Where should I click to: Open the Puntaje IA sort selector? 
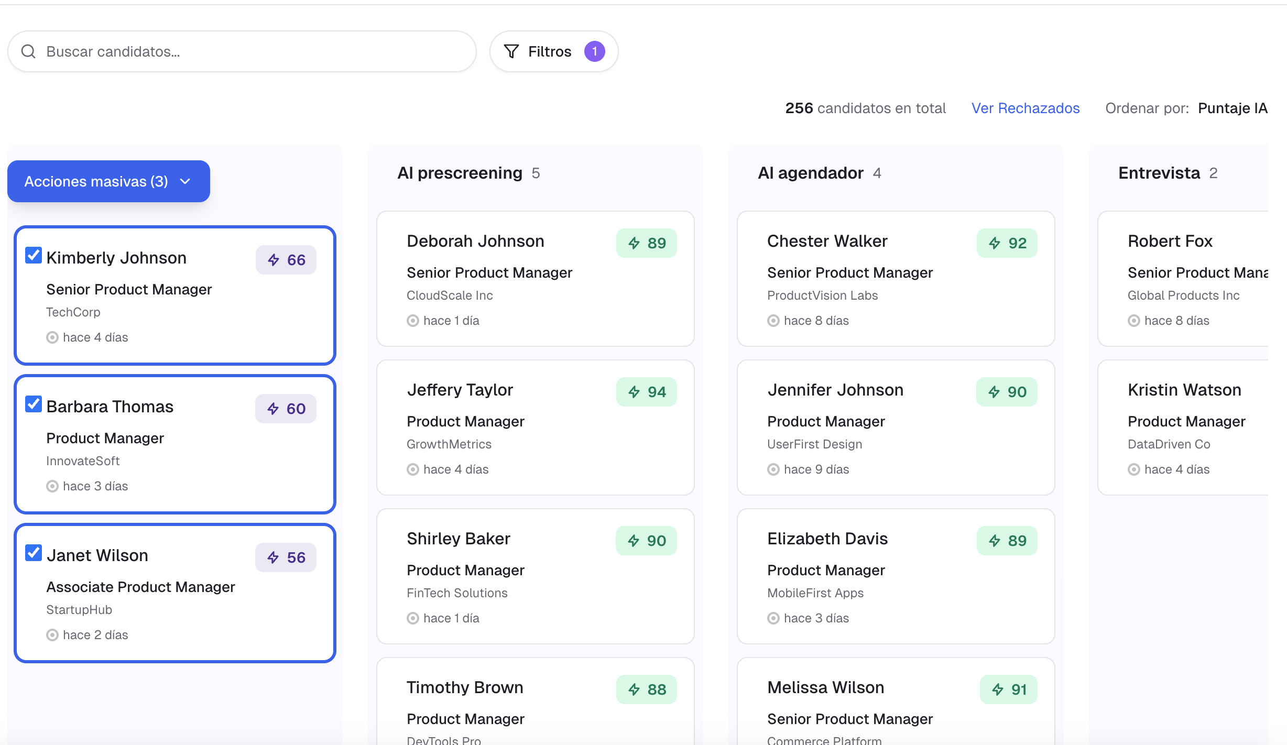coord(1232,108)
